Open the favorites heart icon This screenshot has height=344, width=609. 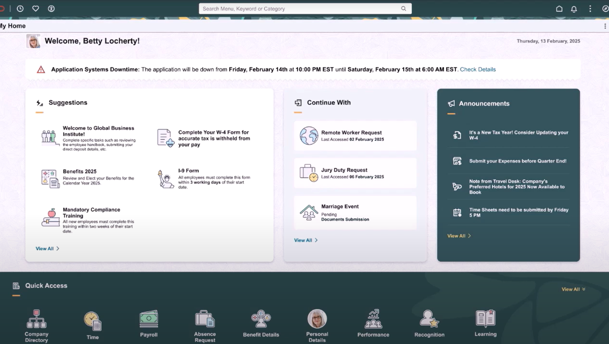point(36,9)
